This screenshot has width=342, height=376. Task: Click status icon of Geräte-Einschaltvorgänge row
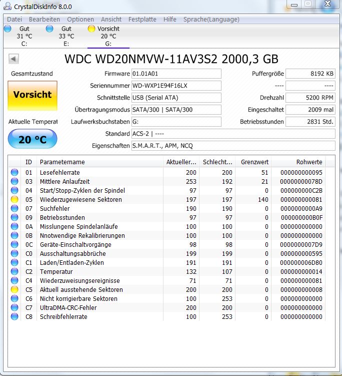(14, 244)
